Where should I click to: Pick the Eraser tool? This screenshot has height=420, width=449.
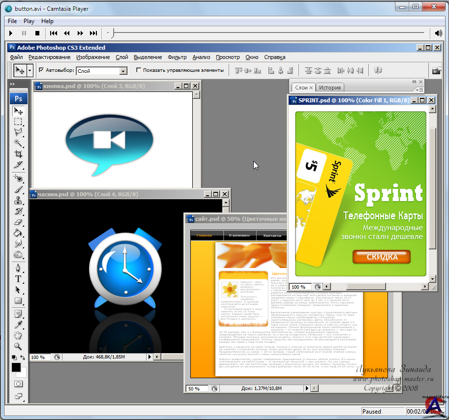tap(18, 222)
